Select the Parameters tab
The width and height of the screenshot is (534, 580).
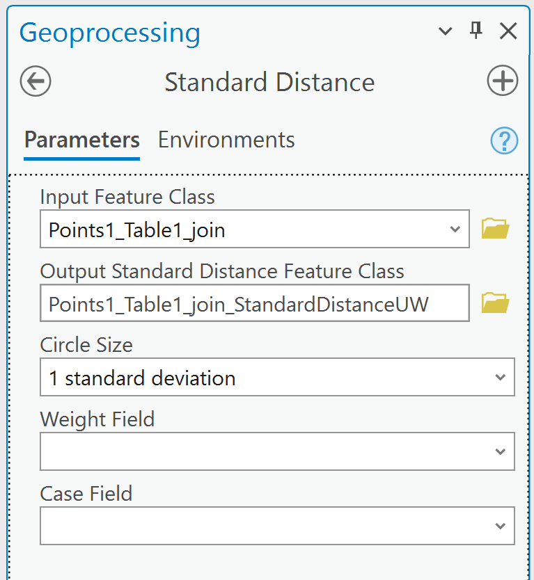click(82, 140)
